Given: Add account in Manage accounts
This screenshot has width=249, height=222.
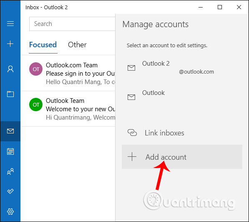Looking at the screenshot, I should tap(182, 157).
